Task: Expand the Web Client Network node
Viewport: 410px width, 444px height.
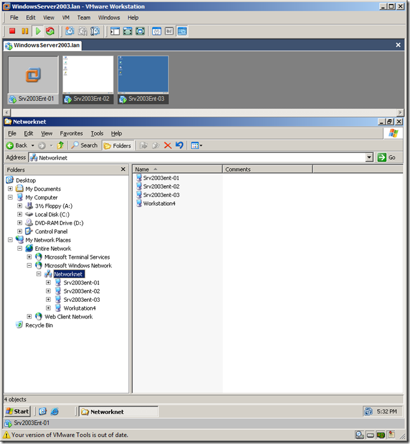Action: pos(29,316)
